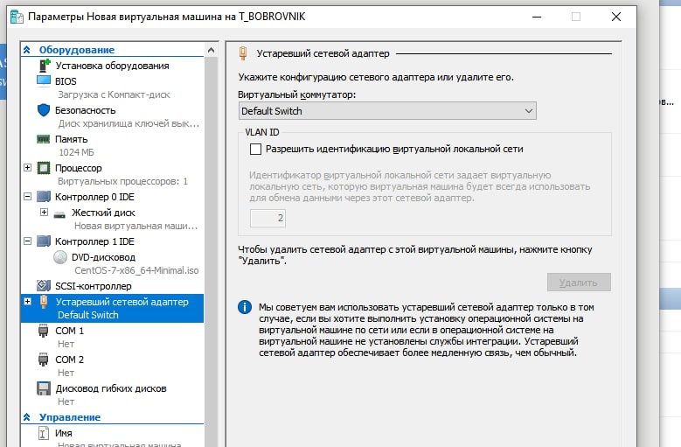Collapse the Оборудование section chevron
681x447 pixels.
27,50
